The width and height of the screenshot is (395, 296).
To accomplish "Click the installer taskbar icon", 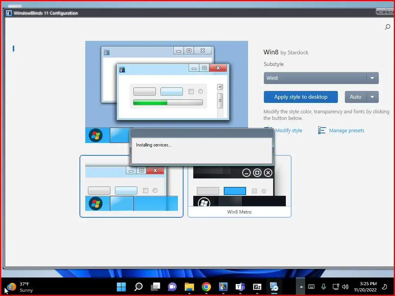I will tap(274, 287).
